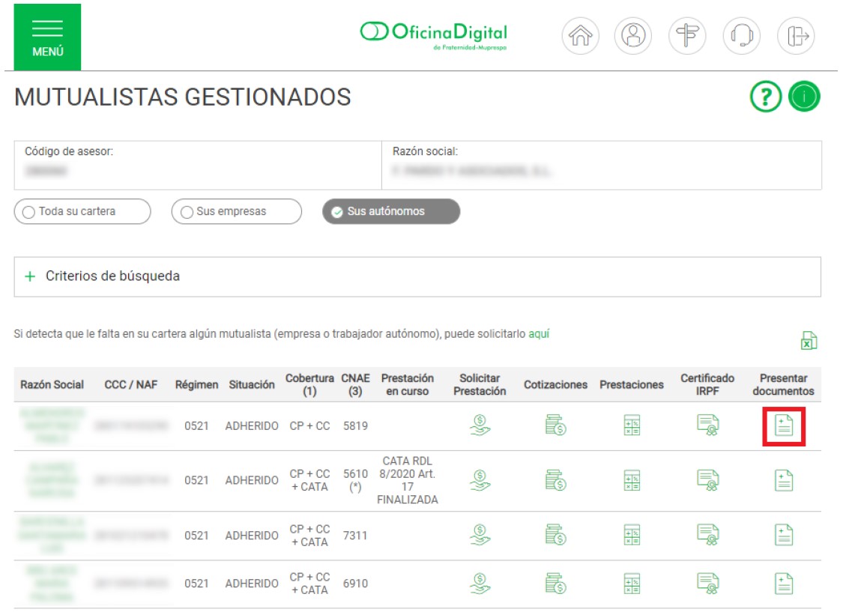Export table with the Excel file icon
This screenshot has height=615, width=849.
pyautogui.click(x=809, y=341)
